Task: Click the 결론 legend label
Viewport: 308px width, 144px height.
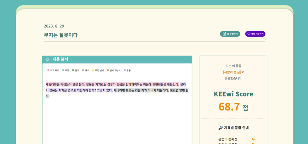Action: click(x=129, y=70)
